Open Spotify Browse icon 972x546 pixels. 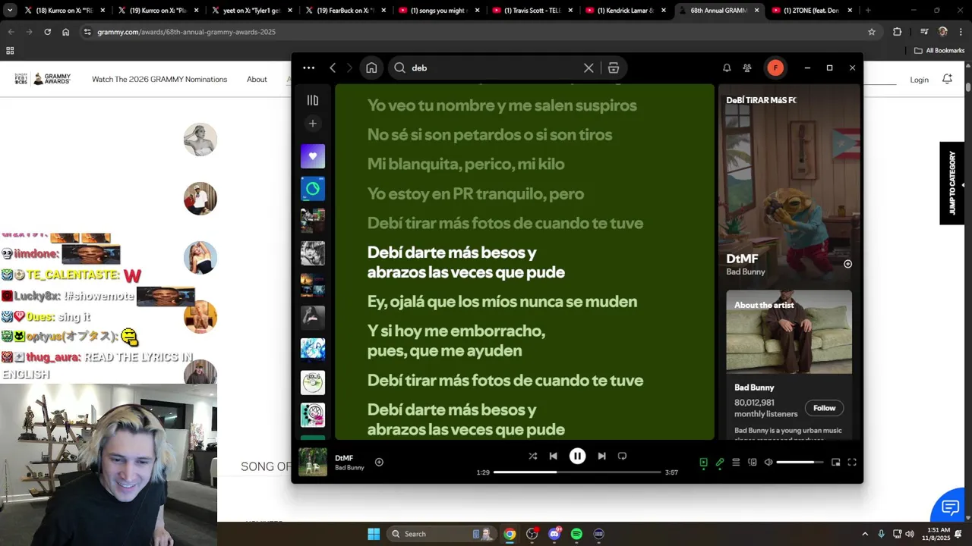614,67
